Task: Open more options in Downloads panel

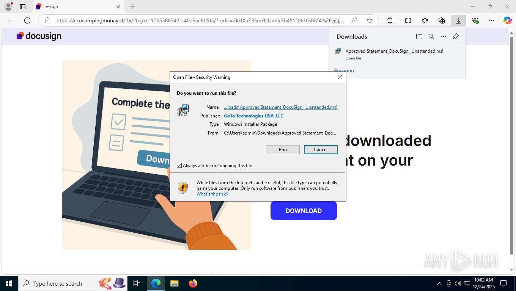Action: [x=444, y=36]
